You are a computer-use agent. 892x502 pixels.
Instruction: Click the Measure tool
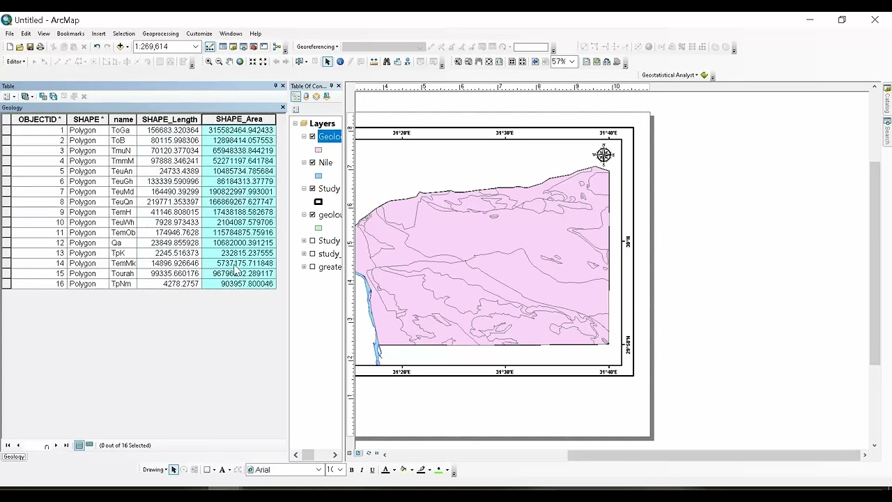(x=374, y=61)
